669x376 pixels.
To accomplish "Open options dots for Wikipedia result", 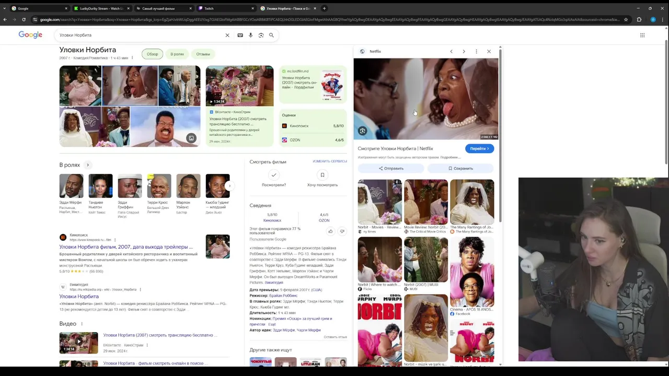I will point(140,289).
